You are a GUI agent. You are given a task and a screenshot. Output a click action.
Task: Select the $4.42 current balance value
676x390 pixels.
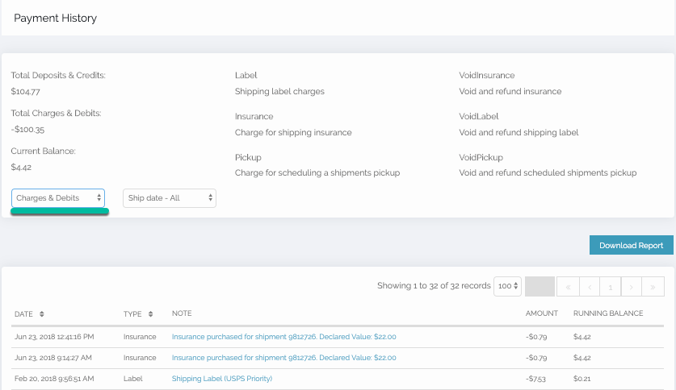pyautogui.click(x=21, y=168)
